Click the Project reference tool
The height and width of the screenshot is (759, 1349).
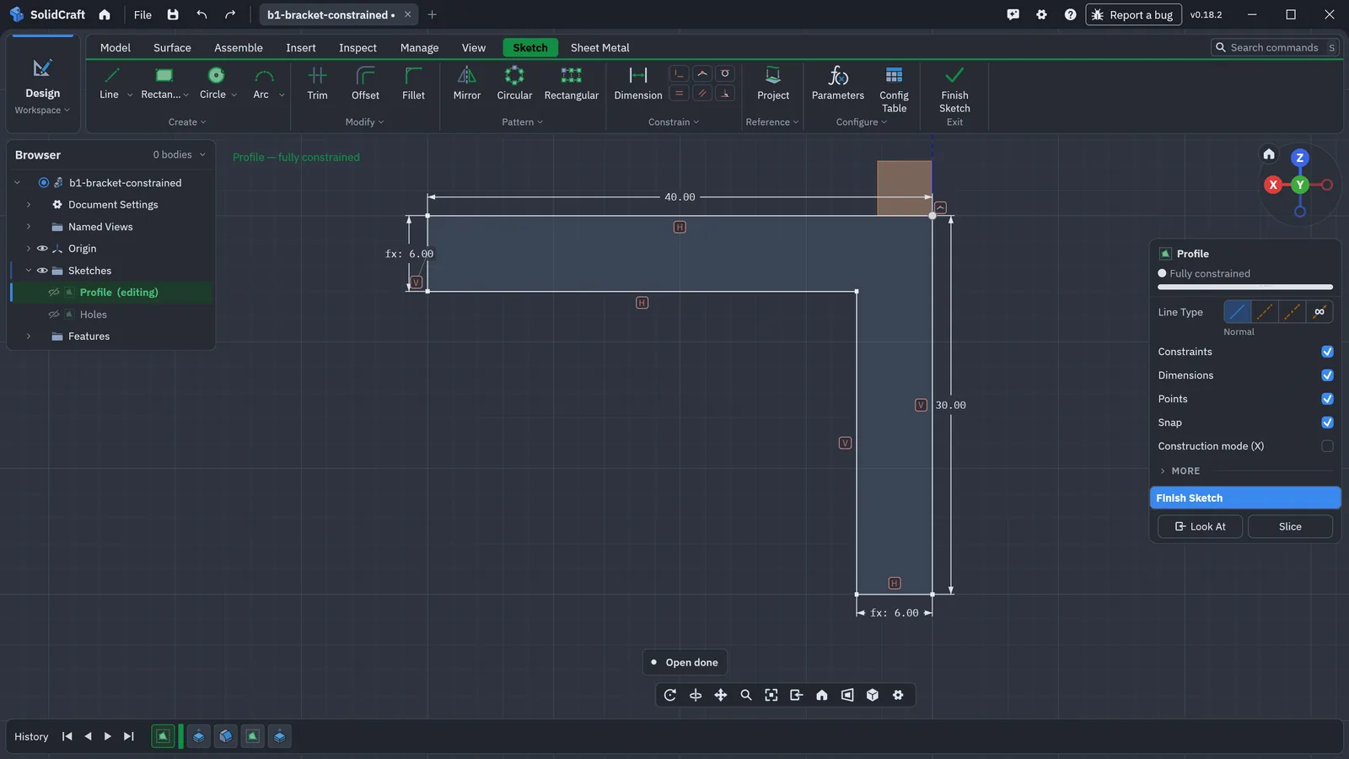[773, 83]
